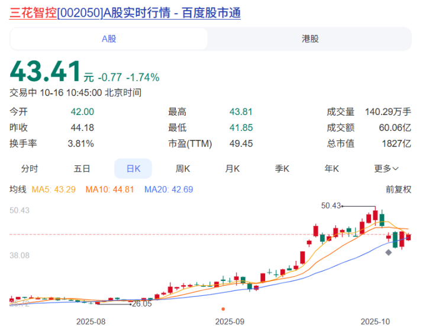Click the 换手率 value 3.81%
This screenshot has width=426, height=326.
tap(80, 143)
